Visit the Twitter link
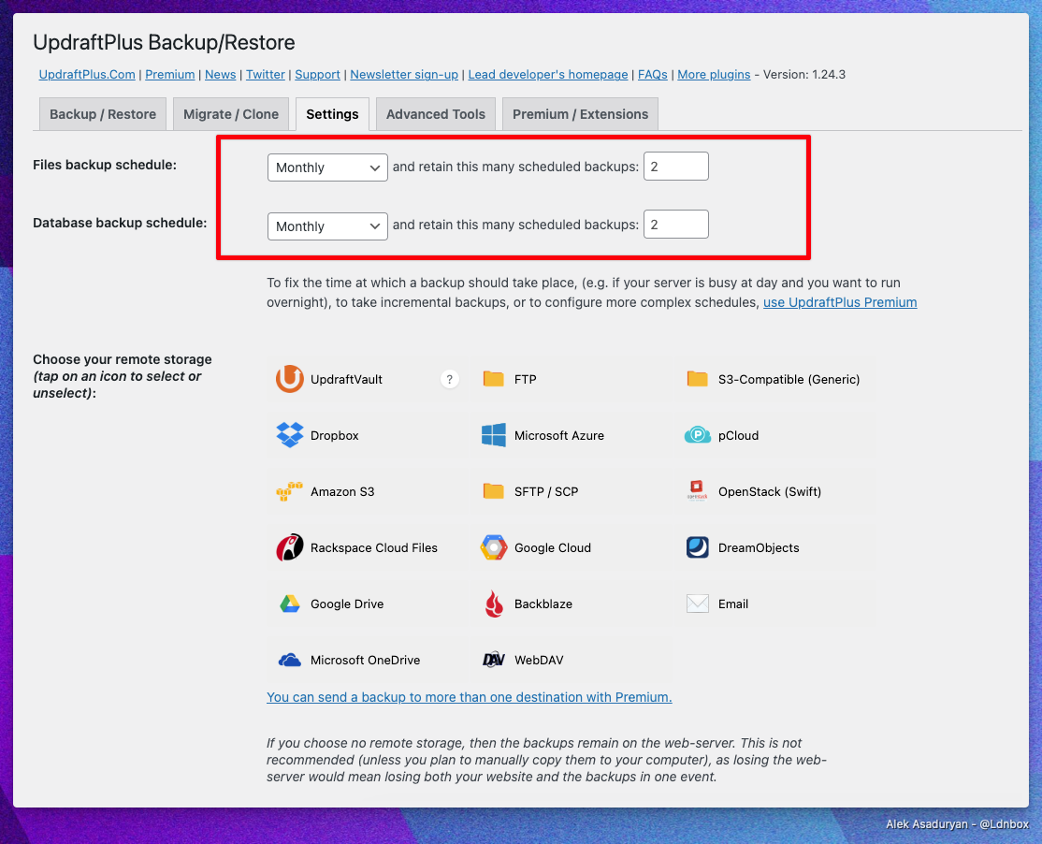This screenshot has width=1042, height=844. [x=265, y=75]
